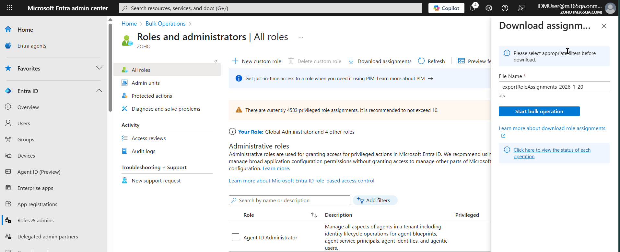Open the app launcher waffle icon

(x=10, y=8)
